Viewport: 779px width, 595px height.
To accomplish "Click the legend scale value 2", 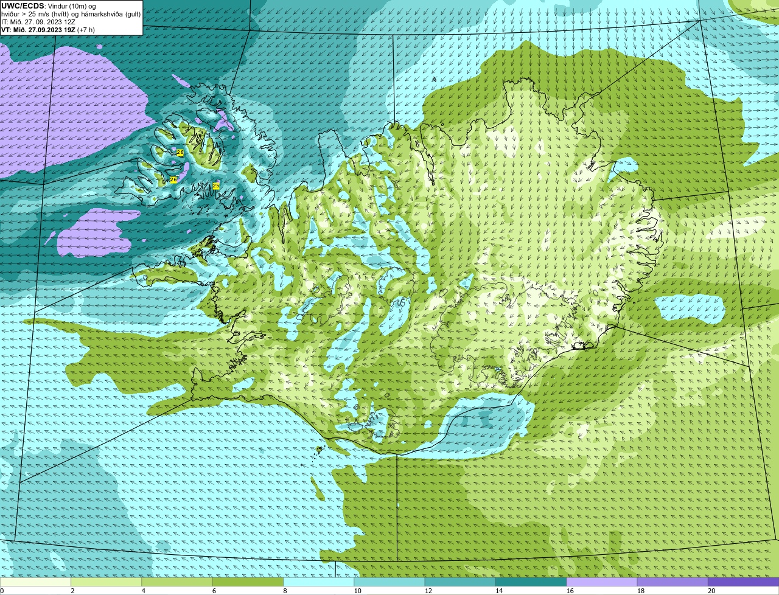I will pos(72,591).
